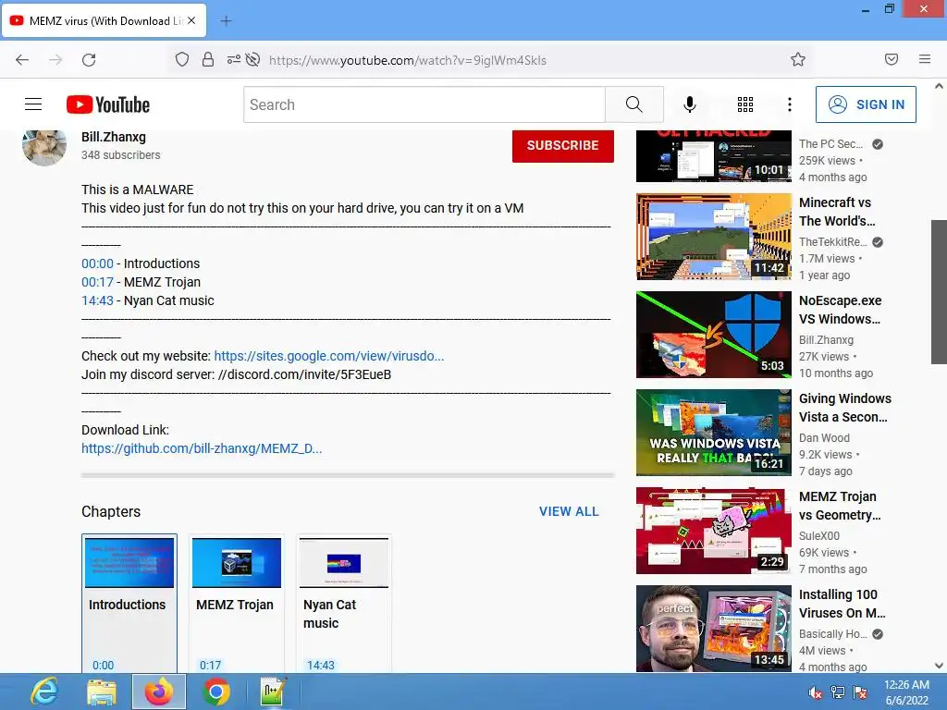Reload the page with refresh icon
The width and height of the screenshot is (947, 710).
89,60
